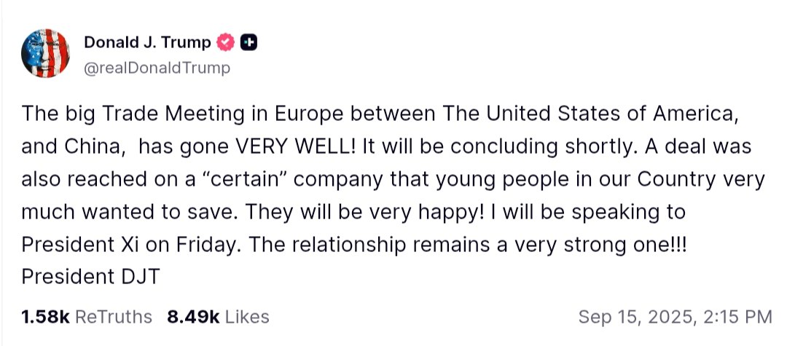787x346 pixels.
Task: Open the flag-painted profile avatar
Action: click(45, 55)
